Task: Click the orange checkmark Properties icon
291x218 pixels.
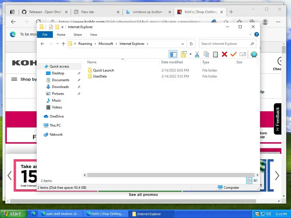Action: coord(234,54)
